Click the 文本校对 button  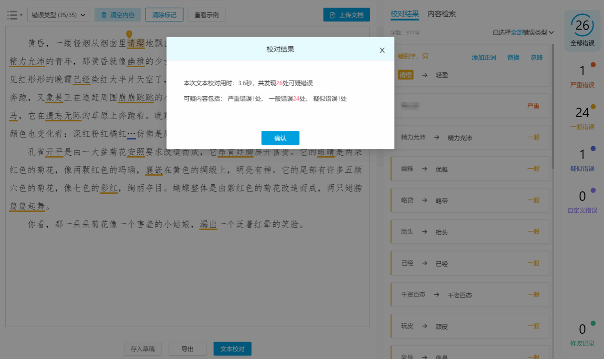[232, 349]
